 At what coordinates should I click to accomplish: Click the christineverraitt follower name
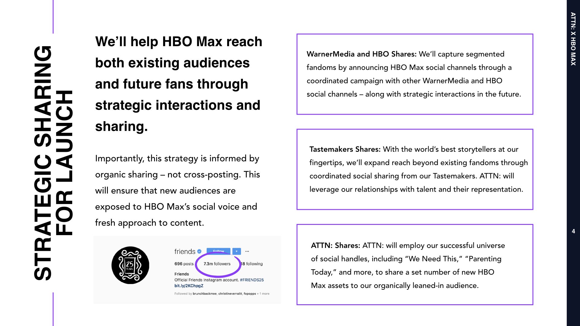click(230, 294)
